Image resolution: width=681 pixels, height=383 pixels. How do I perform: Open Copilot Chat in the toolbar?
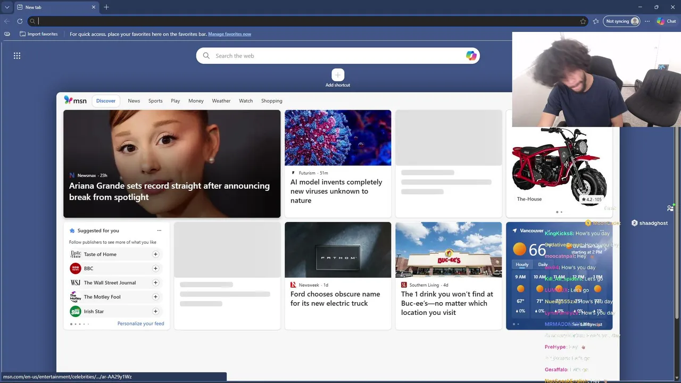[666, 21]
